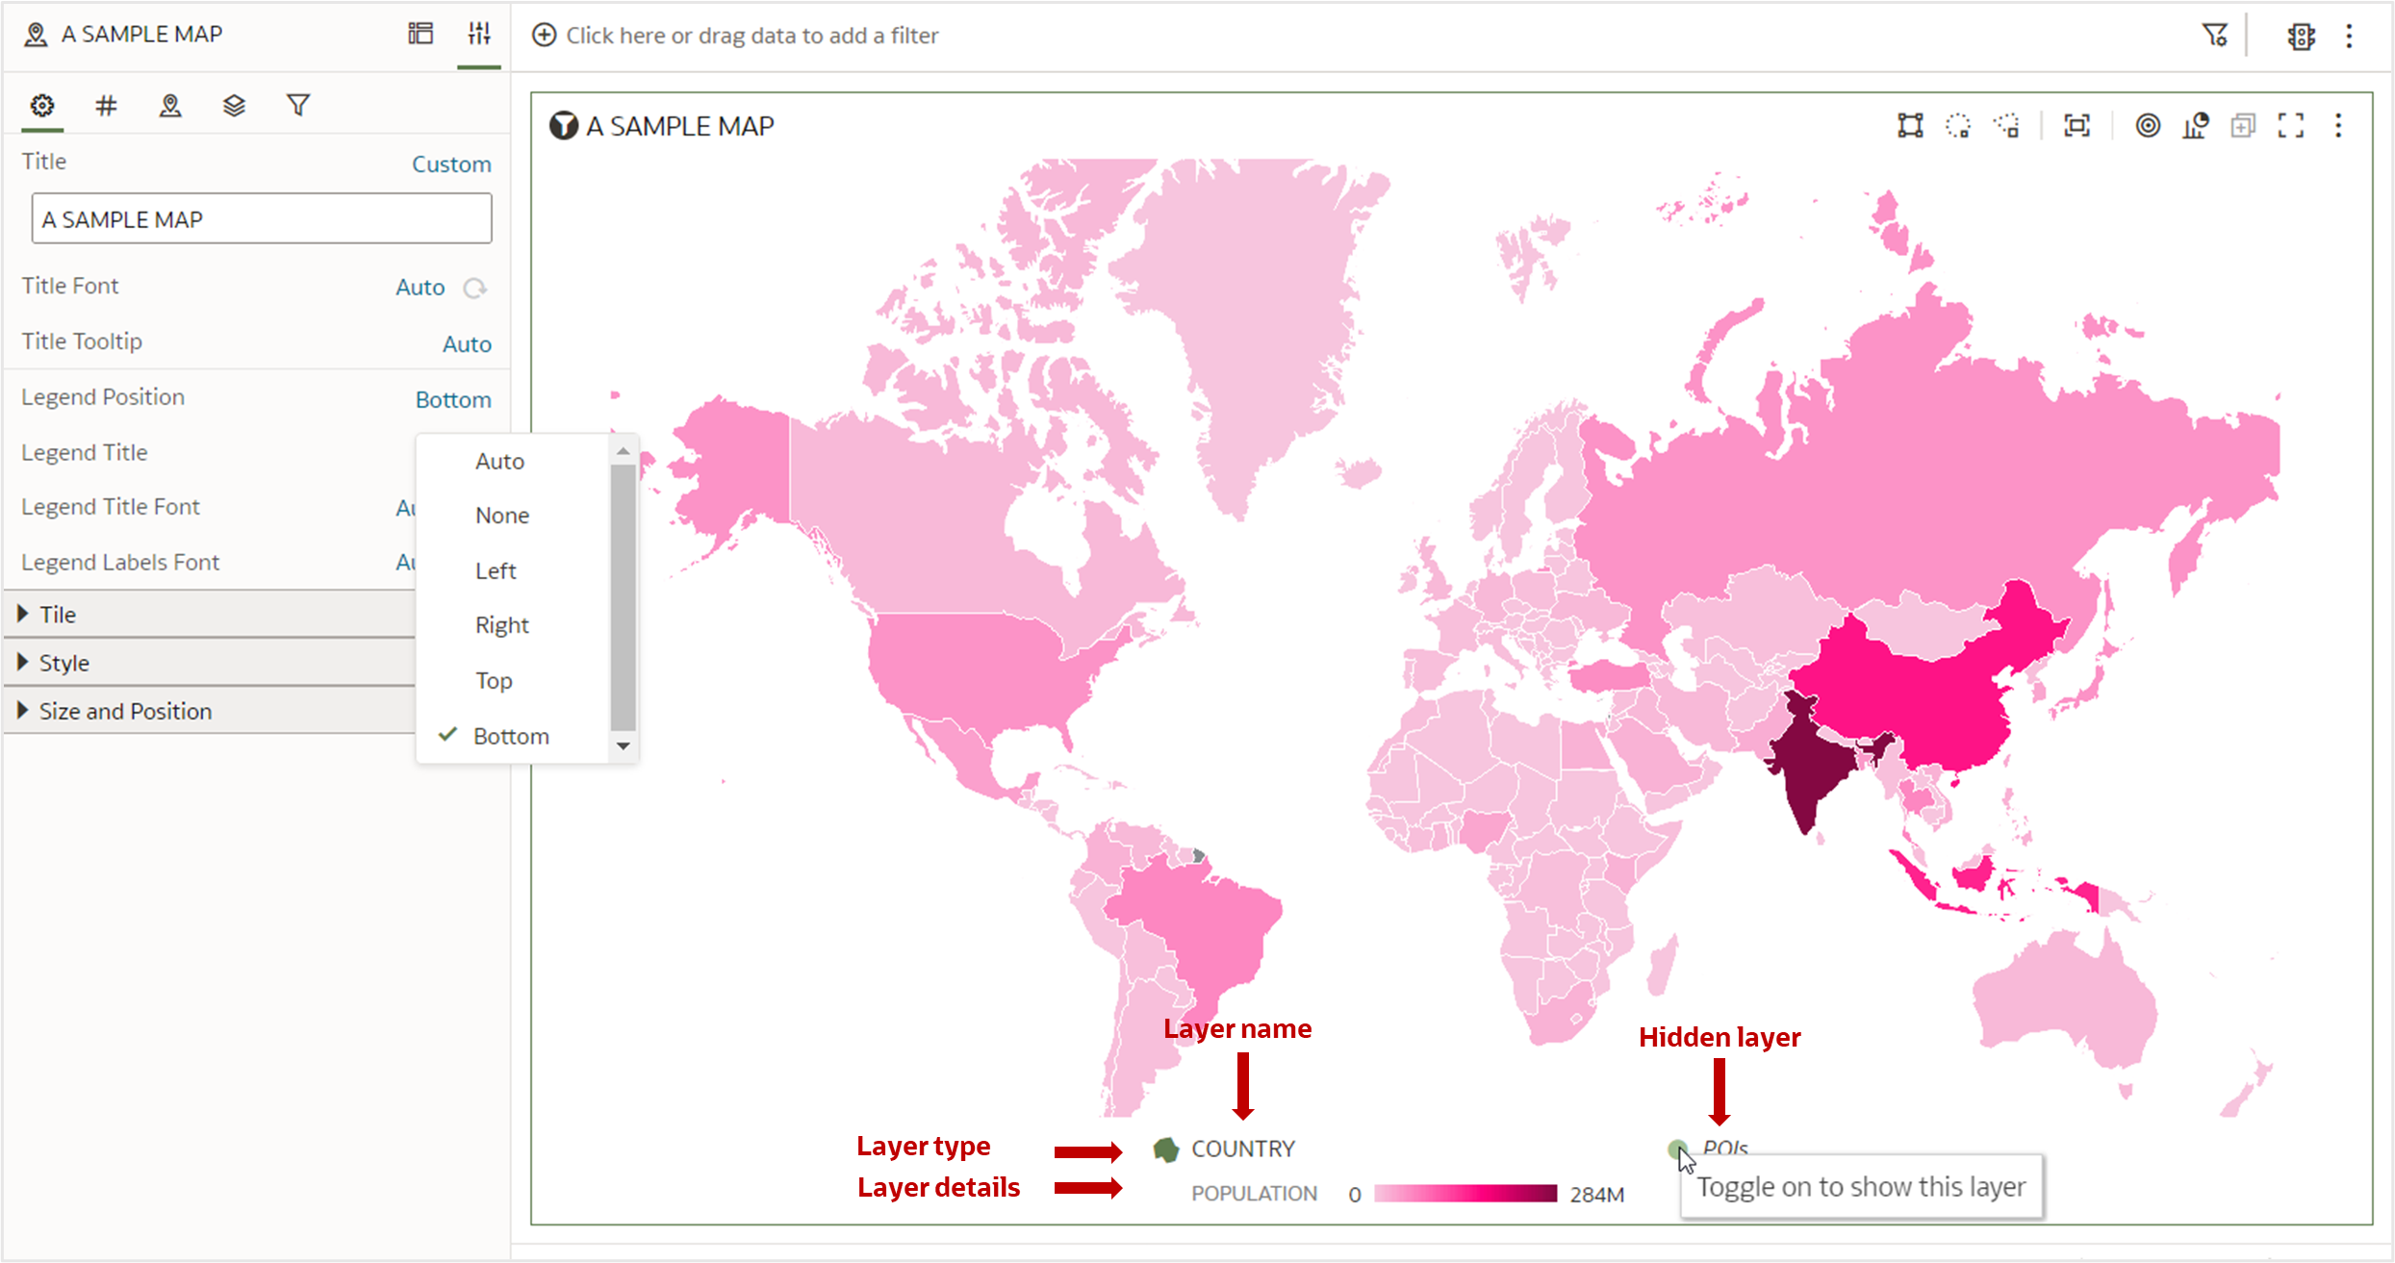Click the filter bar funnel icon
This screenshot has height=1263, width=2395.
point(2214,36)
